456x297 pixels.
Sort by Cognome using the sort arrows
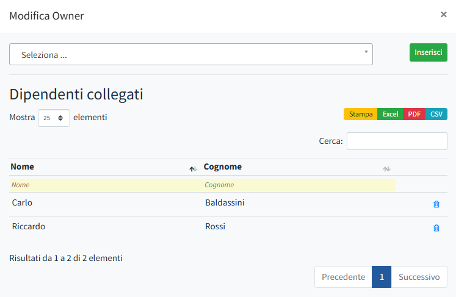click(x=386, y=169)
